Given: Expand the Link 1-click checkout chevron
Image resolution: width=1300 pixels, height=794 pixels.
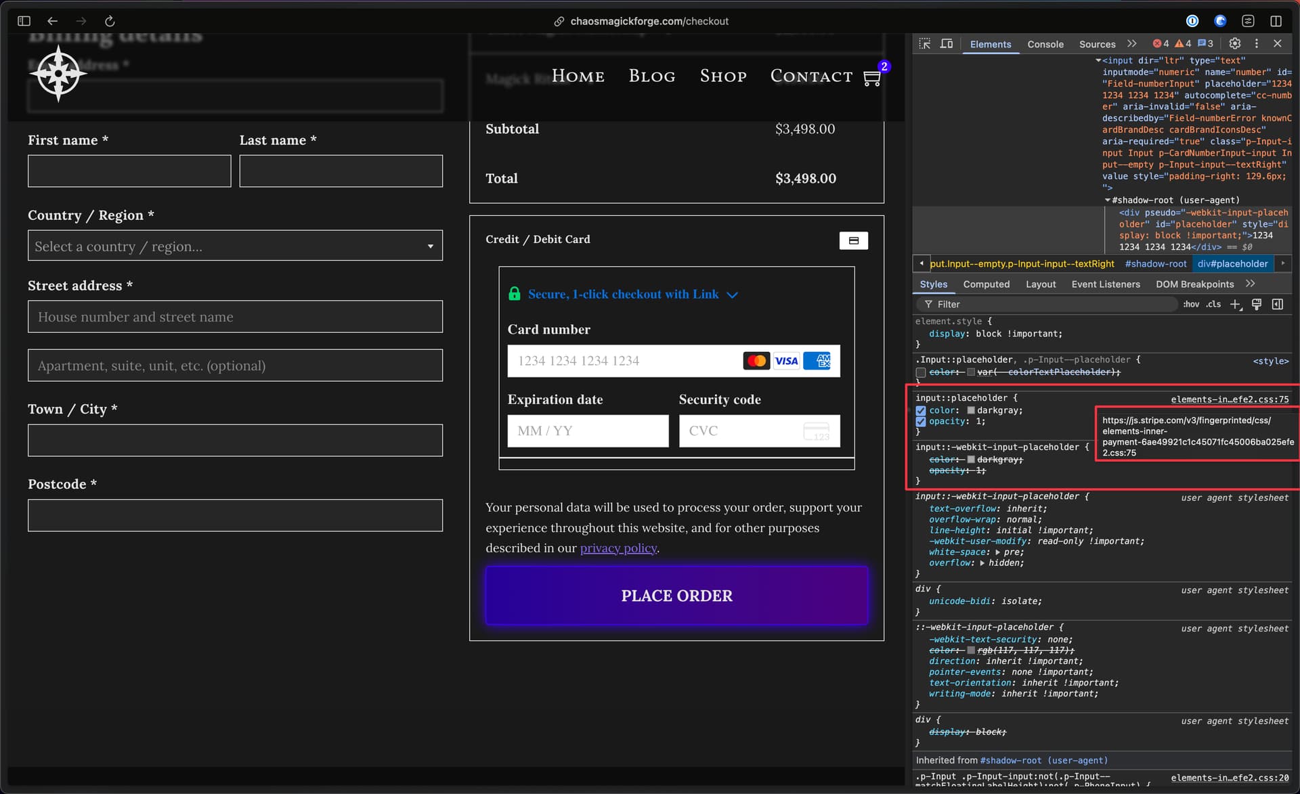Looking at the screenshot, I should coord(732,295).
